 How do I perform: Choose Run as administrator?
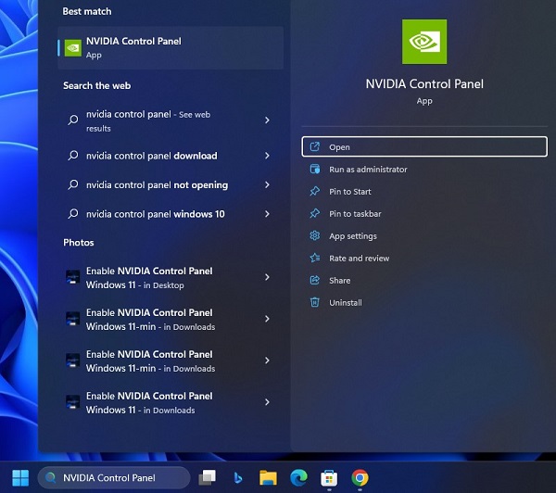click(424, 170)
